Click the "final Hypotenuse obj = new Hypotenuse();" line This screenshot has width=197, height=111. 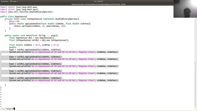(32, 38)
